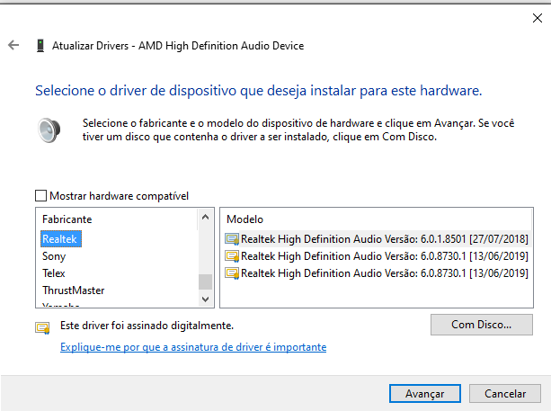Screen dimensions: 551x411
Task: Go back using the back arrow
Action: pos(13,45)
